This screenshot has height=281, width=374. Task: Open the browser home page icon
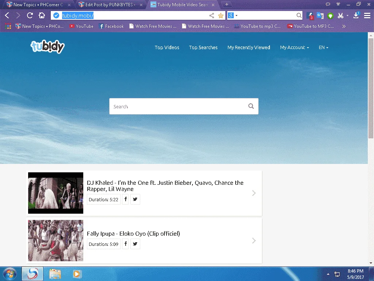(x=42, y=15)
